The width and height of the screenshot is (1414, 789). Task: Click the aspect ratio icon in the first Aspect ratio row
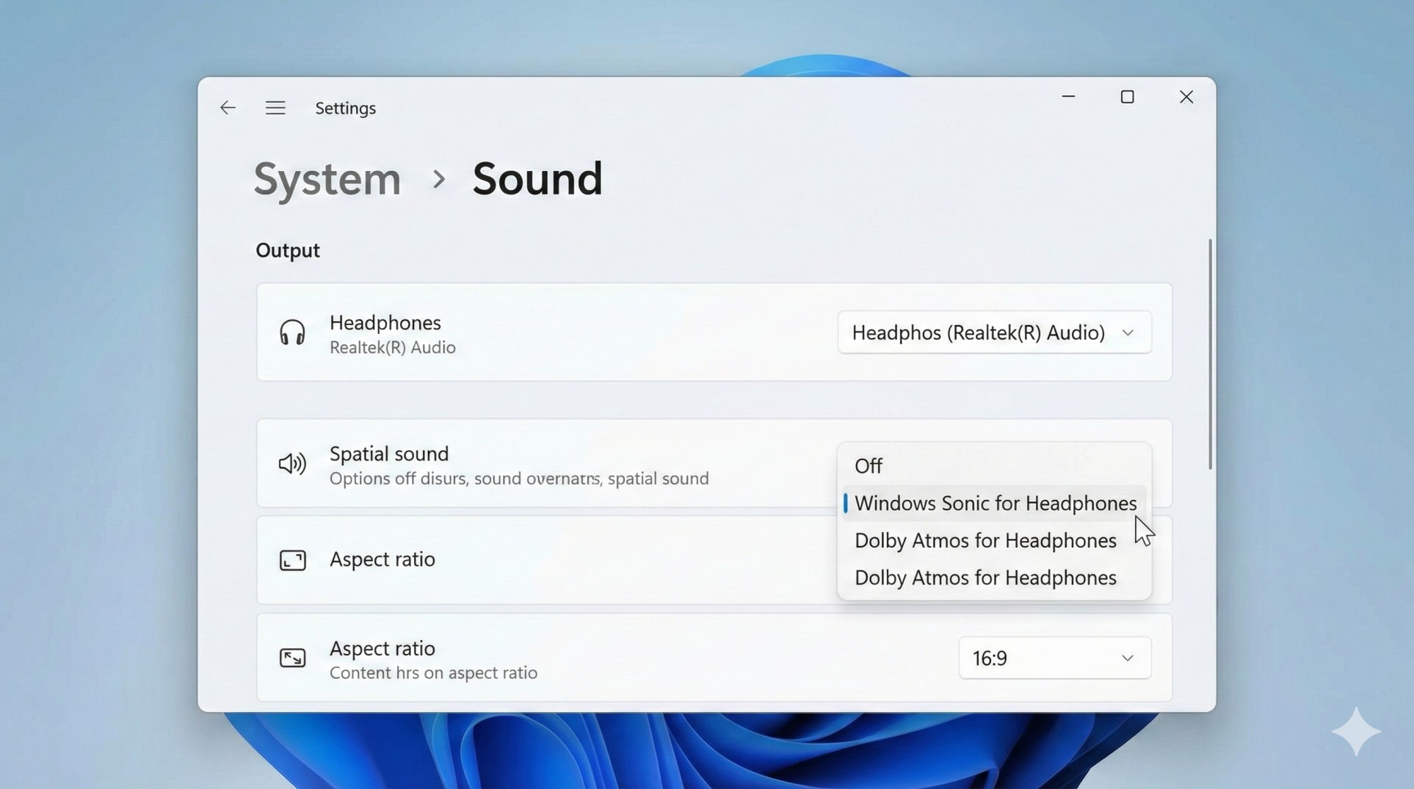[x=291, y=559]
